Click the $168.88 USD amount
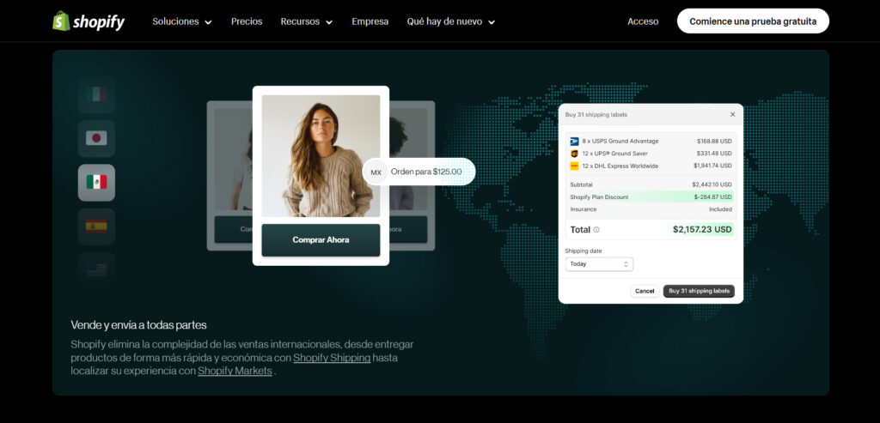Image resolution: width=880 pixels, height=423 pixels. (x=714, y=142)
